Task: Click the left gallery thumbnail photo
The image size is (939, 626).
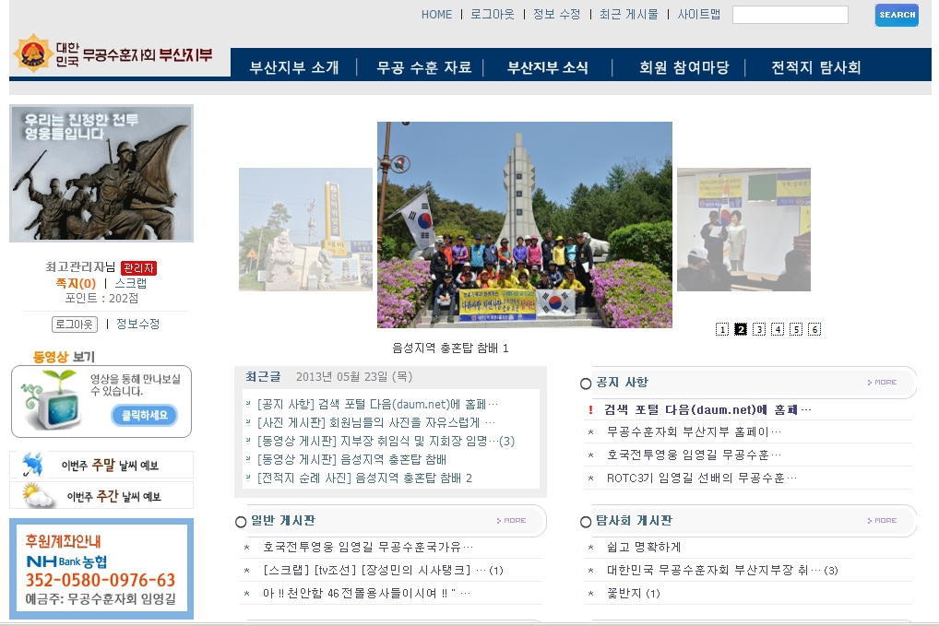Action: coord(305,229)
